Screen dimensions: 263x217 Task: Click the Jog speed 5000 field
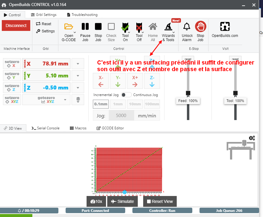point(121,116)
